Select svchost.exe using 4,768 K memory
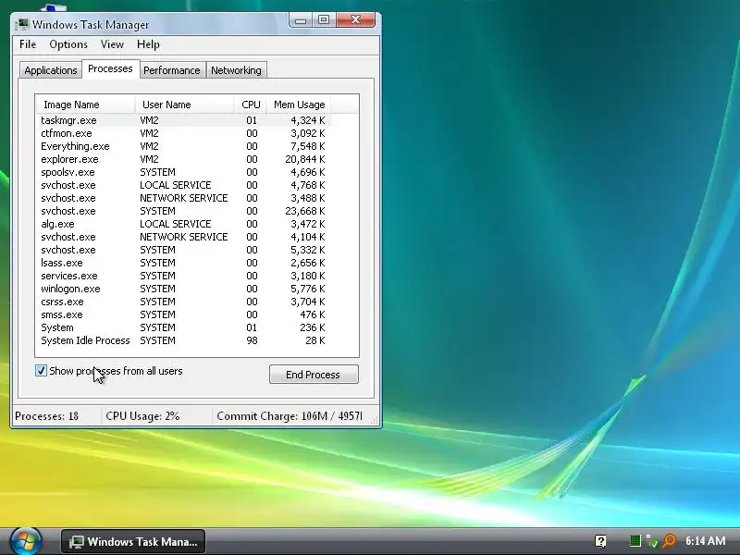 (x=183, y=185)
